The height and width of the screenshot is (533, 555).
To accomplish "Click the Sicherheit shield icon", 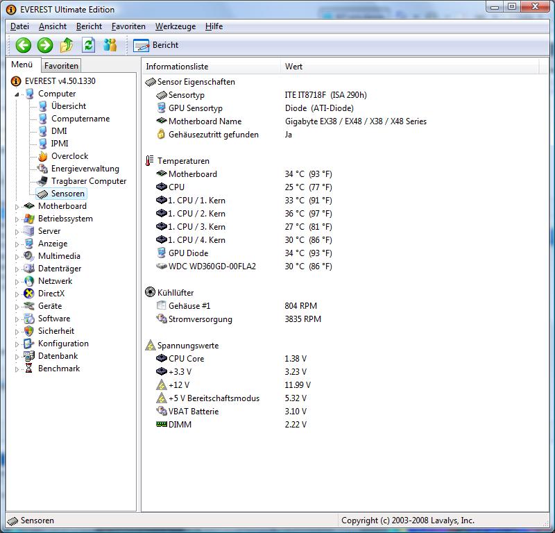I will point(28,331).
